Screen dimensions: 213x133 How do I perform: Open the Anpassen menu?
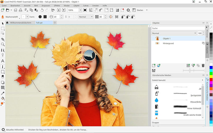click(46, 6)
